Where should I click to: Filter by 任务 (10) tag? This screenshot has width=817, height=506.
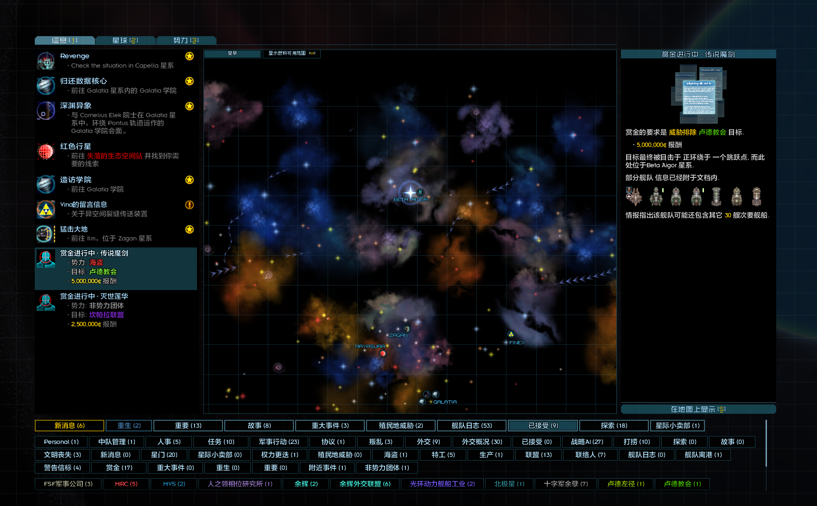click(221, 442)
